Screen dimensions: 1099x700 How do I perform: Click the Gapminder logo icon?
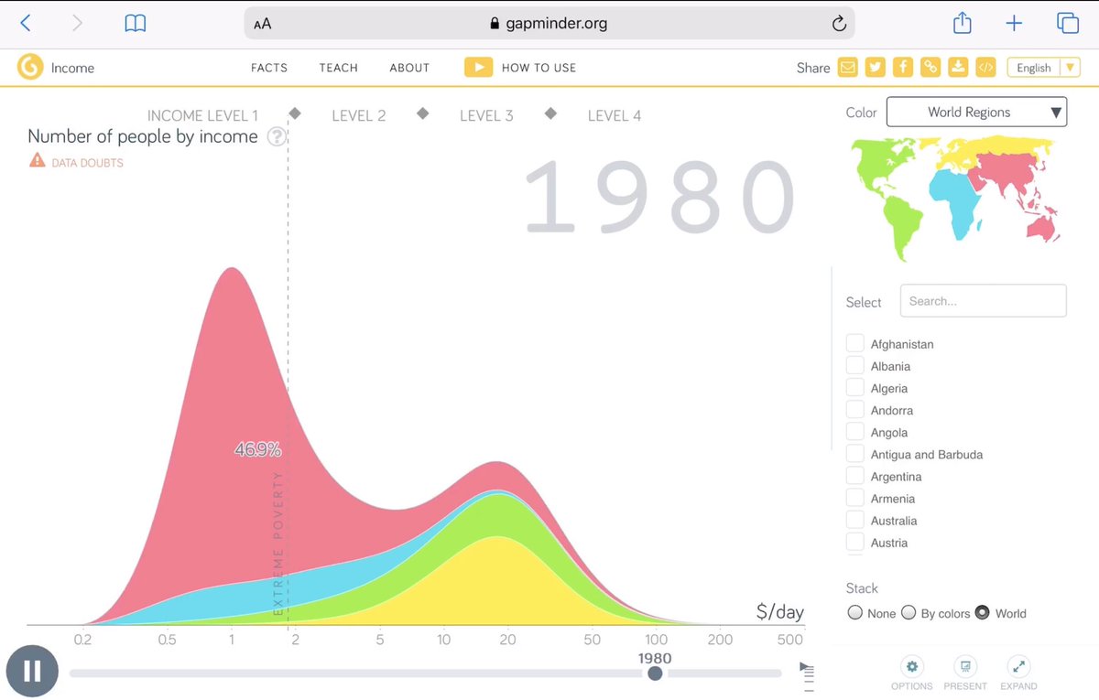pos(30,67)
